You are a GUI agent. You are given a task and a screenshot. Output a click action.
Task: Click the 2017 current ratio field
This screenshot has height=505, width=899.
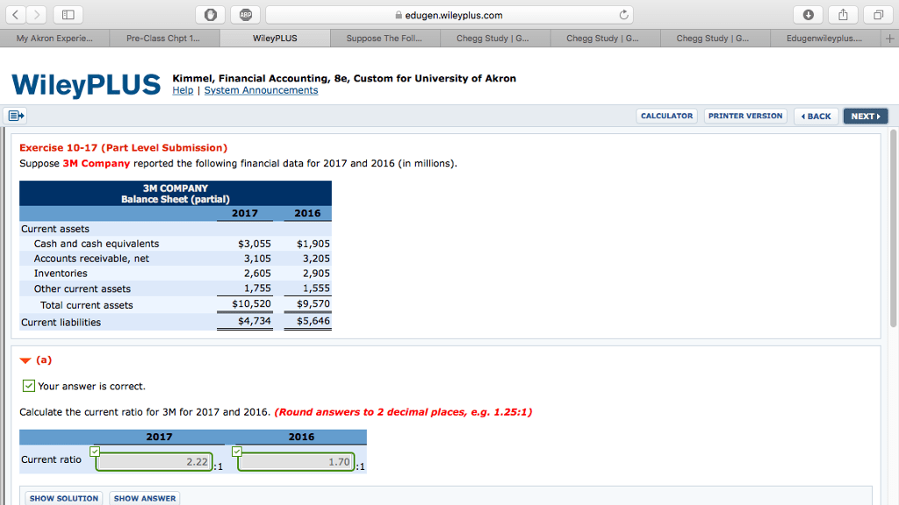tap(155, 461)
